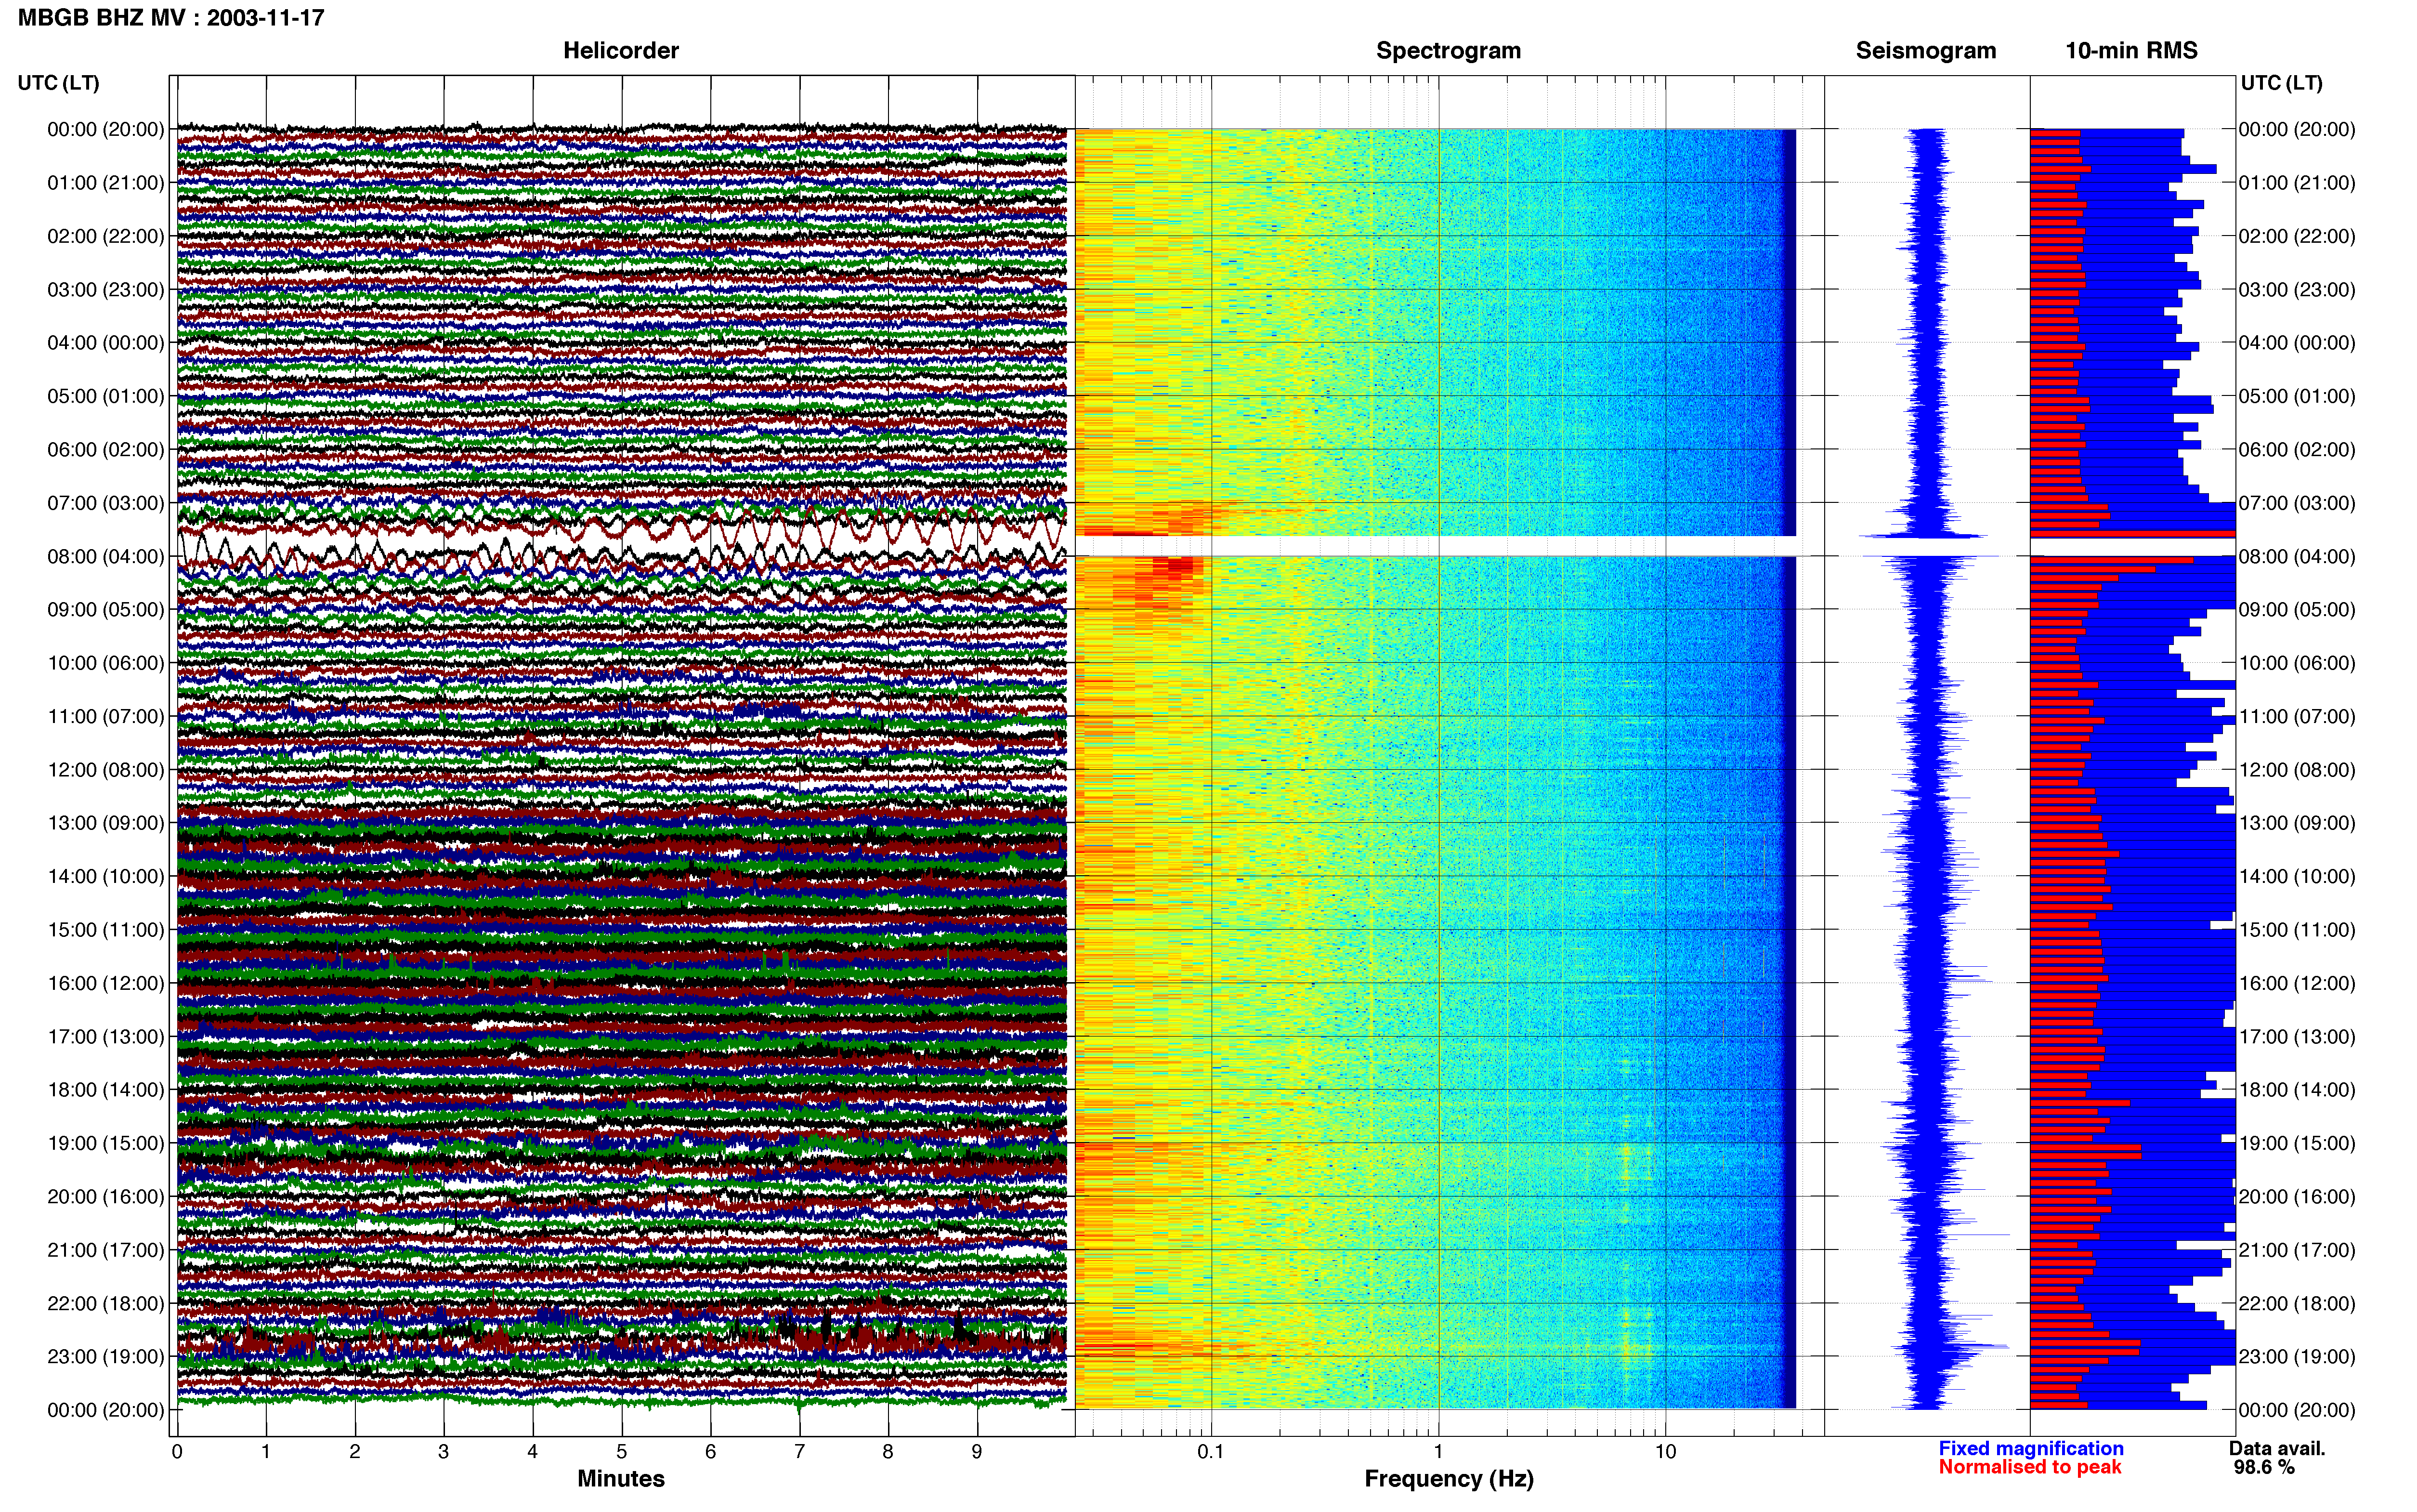
Task: Click the blue 'Fixed magnification' legend
Action: (x=2031, y=1448)
